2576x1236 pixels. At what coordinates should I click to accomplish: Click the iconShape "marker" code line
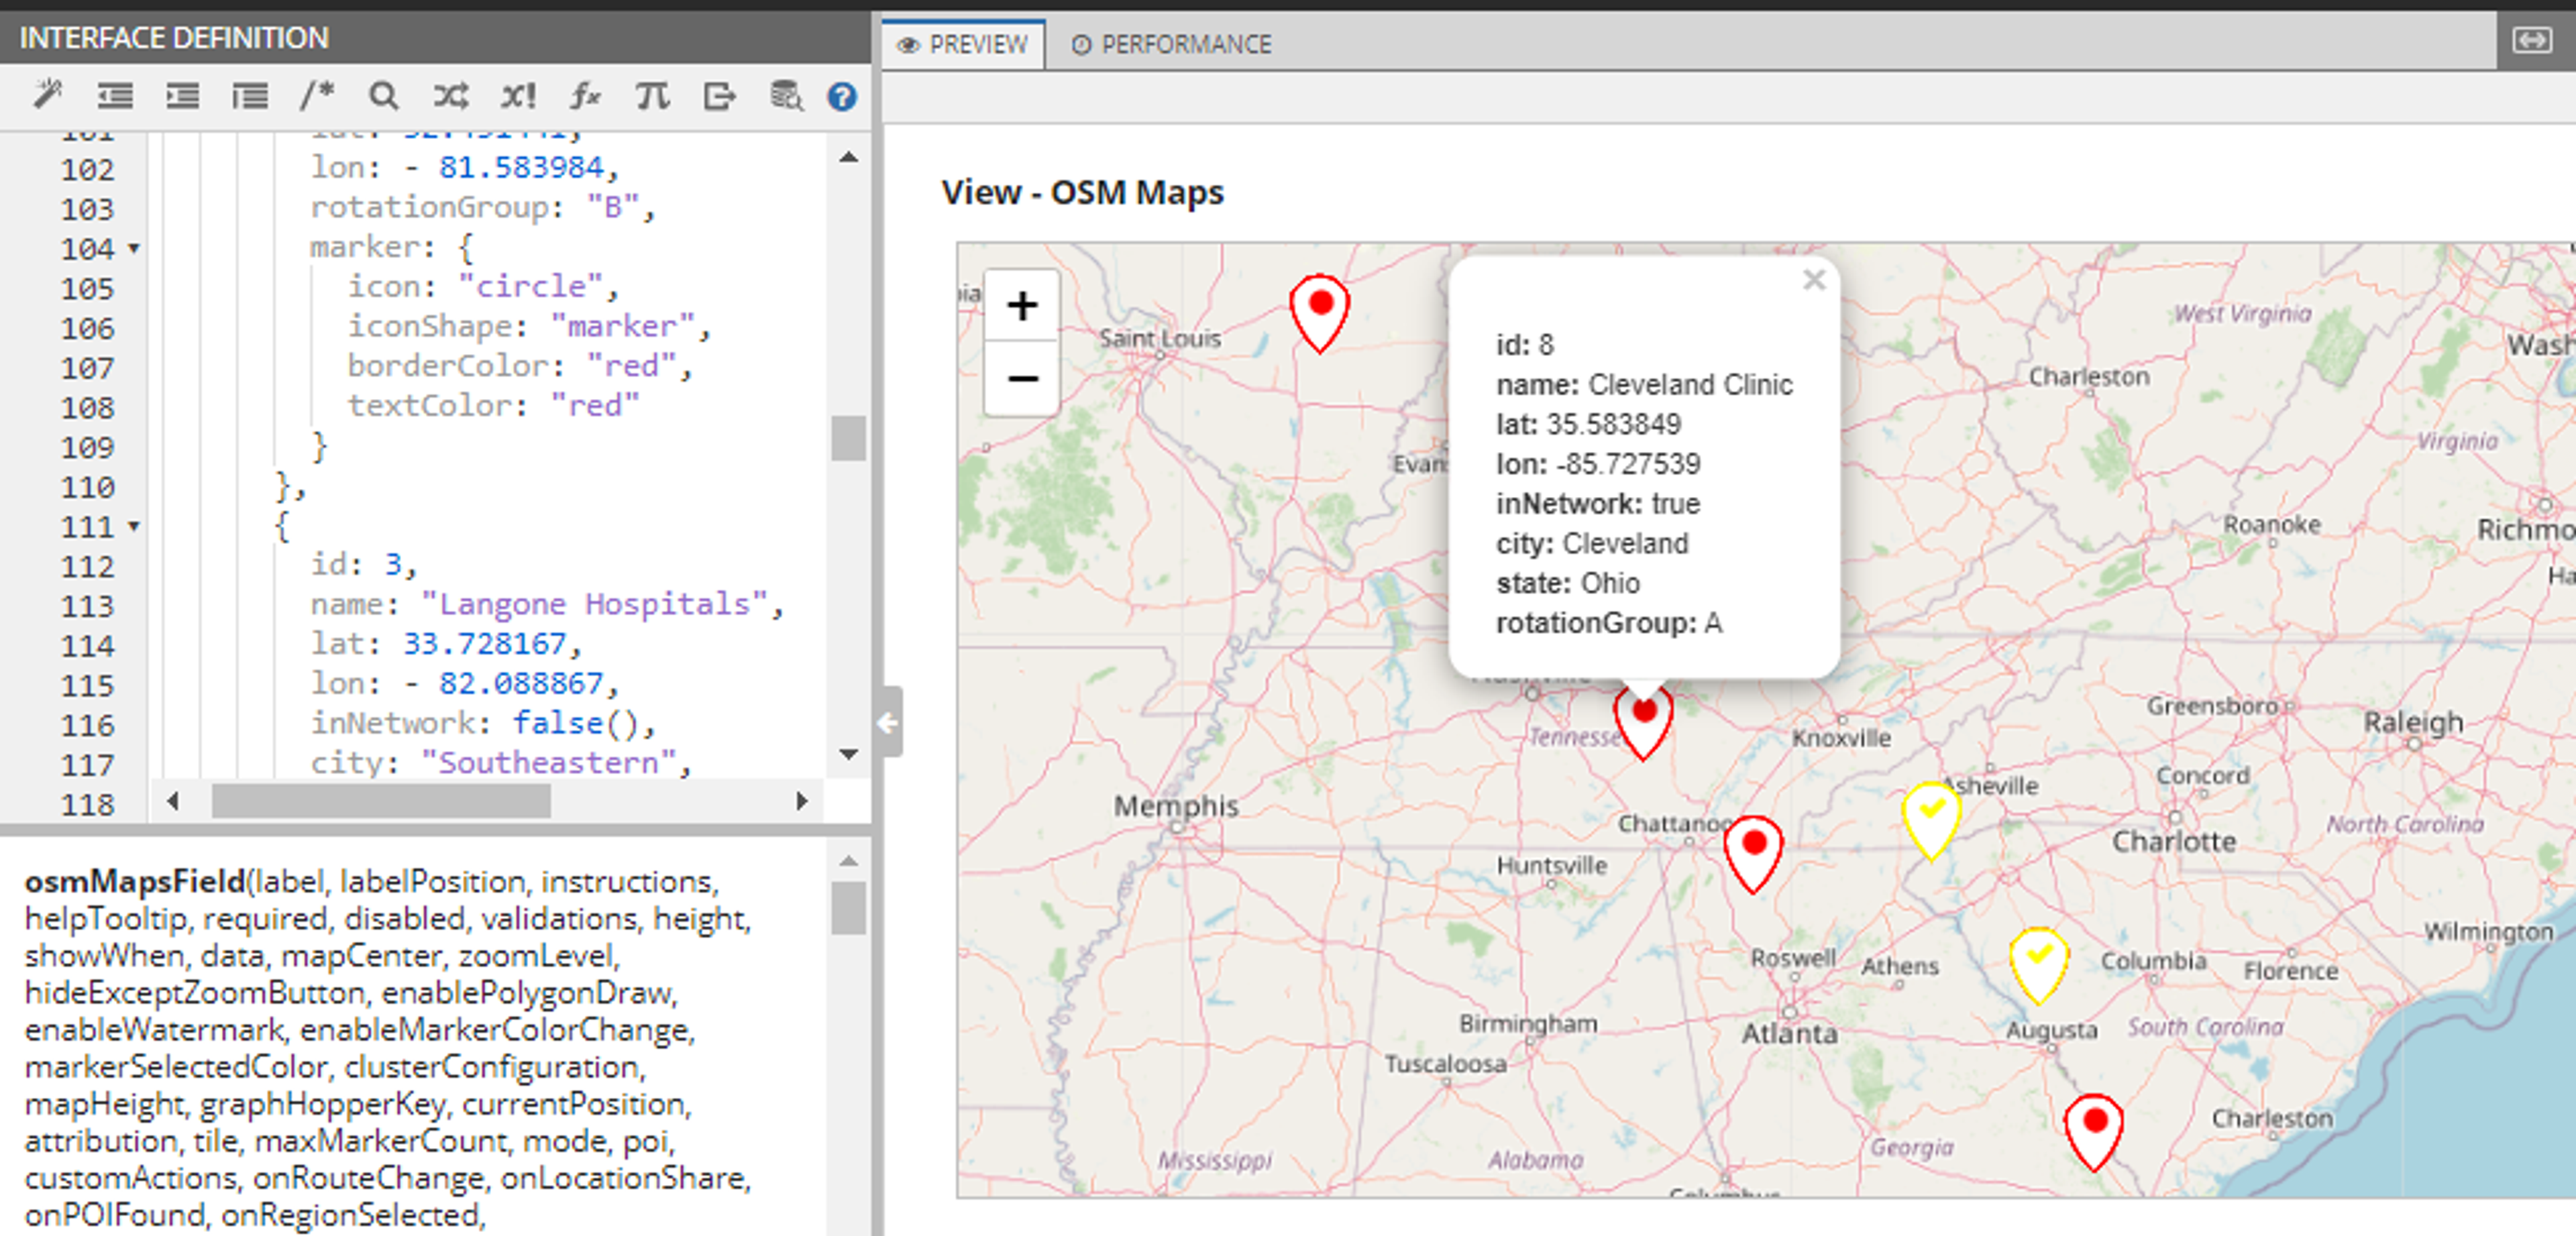coord(529,326)
